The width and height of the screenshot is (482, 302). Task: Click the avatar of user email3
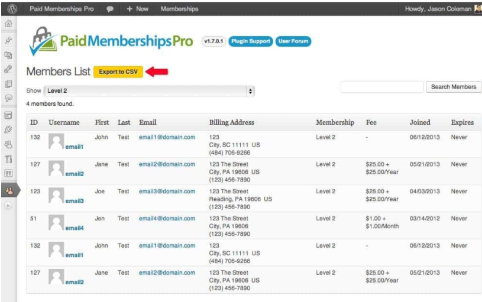coord(56,196)
